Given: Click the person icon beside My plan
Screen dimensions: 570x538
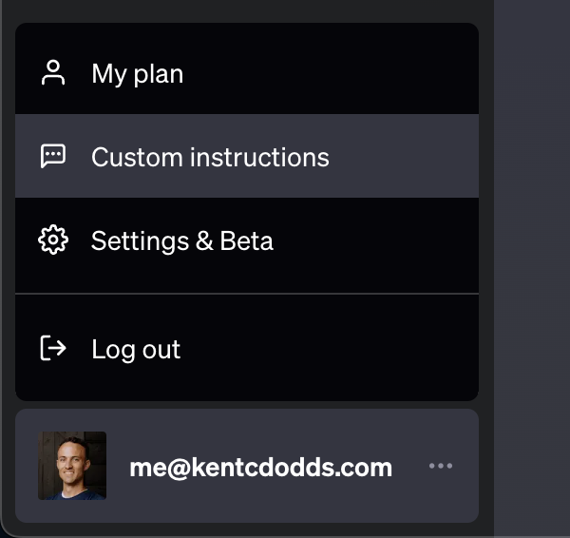Looking at the screenshot, I should [53, 73].
